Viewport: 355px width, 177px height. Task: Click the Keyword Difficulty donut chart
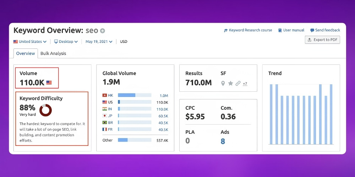pos(45,110)
